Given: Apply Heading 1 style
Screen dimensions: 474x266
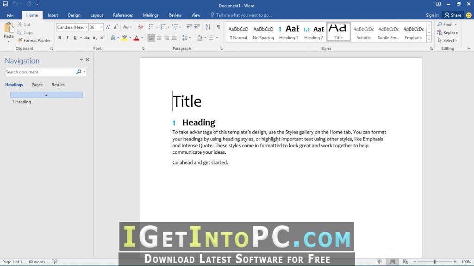Looking at the screenshot, I should (x=288, y=32).
